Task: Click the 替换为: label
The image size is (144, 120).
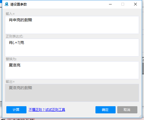Action: (11, 59)
